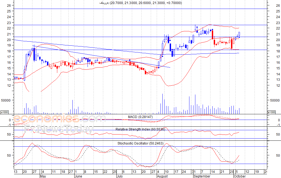
Task: Click date label 31 on time axis
Action: click(194, 172)
